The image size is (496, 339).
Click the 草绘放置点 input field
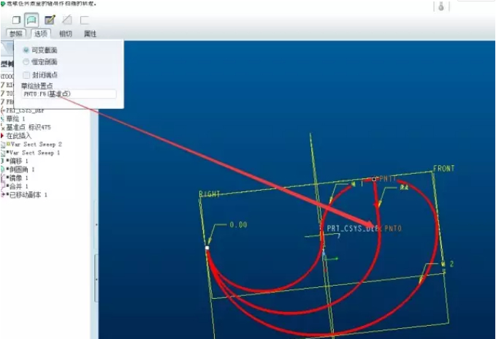click(x=69, y=94)
